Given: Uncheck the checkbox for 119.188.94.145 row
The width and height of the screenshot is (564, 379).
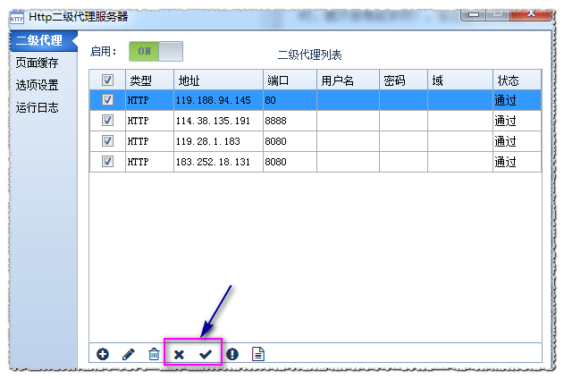Looking at the screenshot, I should coord(107,100).
